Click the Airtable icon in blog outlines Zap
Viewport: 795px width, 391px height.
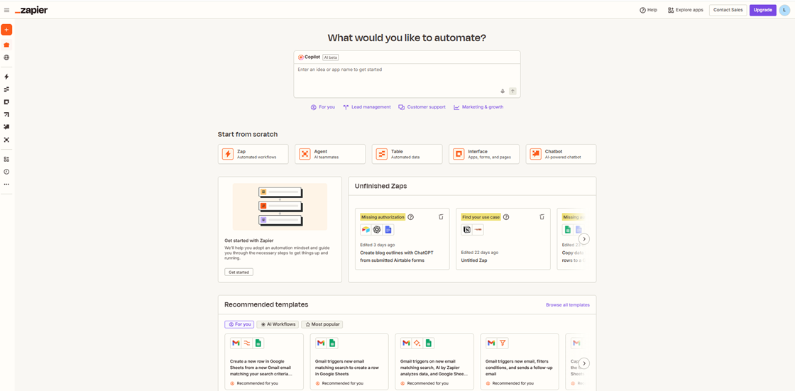point(366,230)
